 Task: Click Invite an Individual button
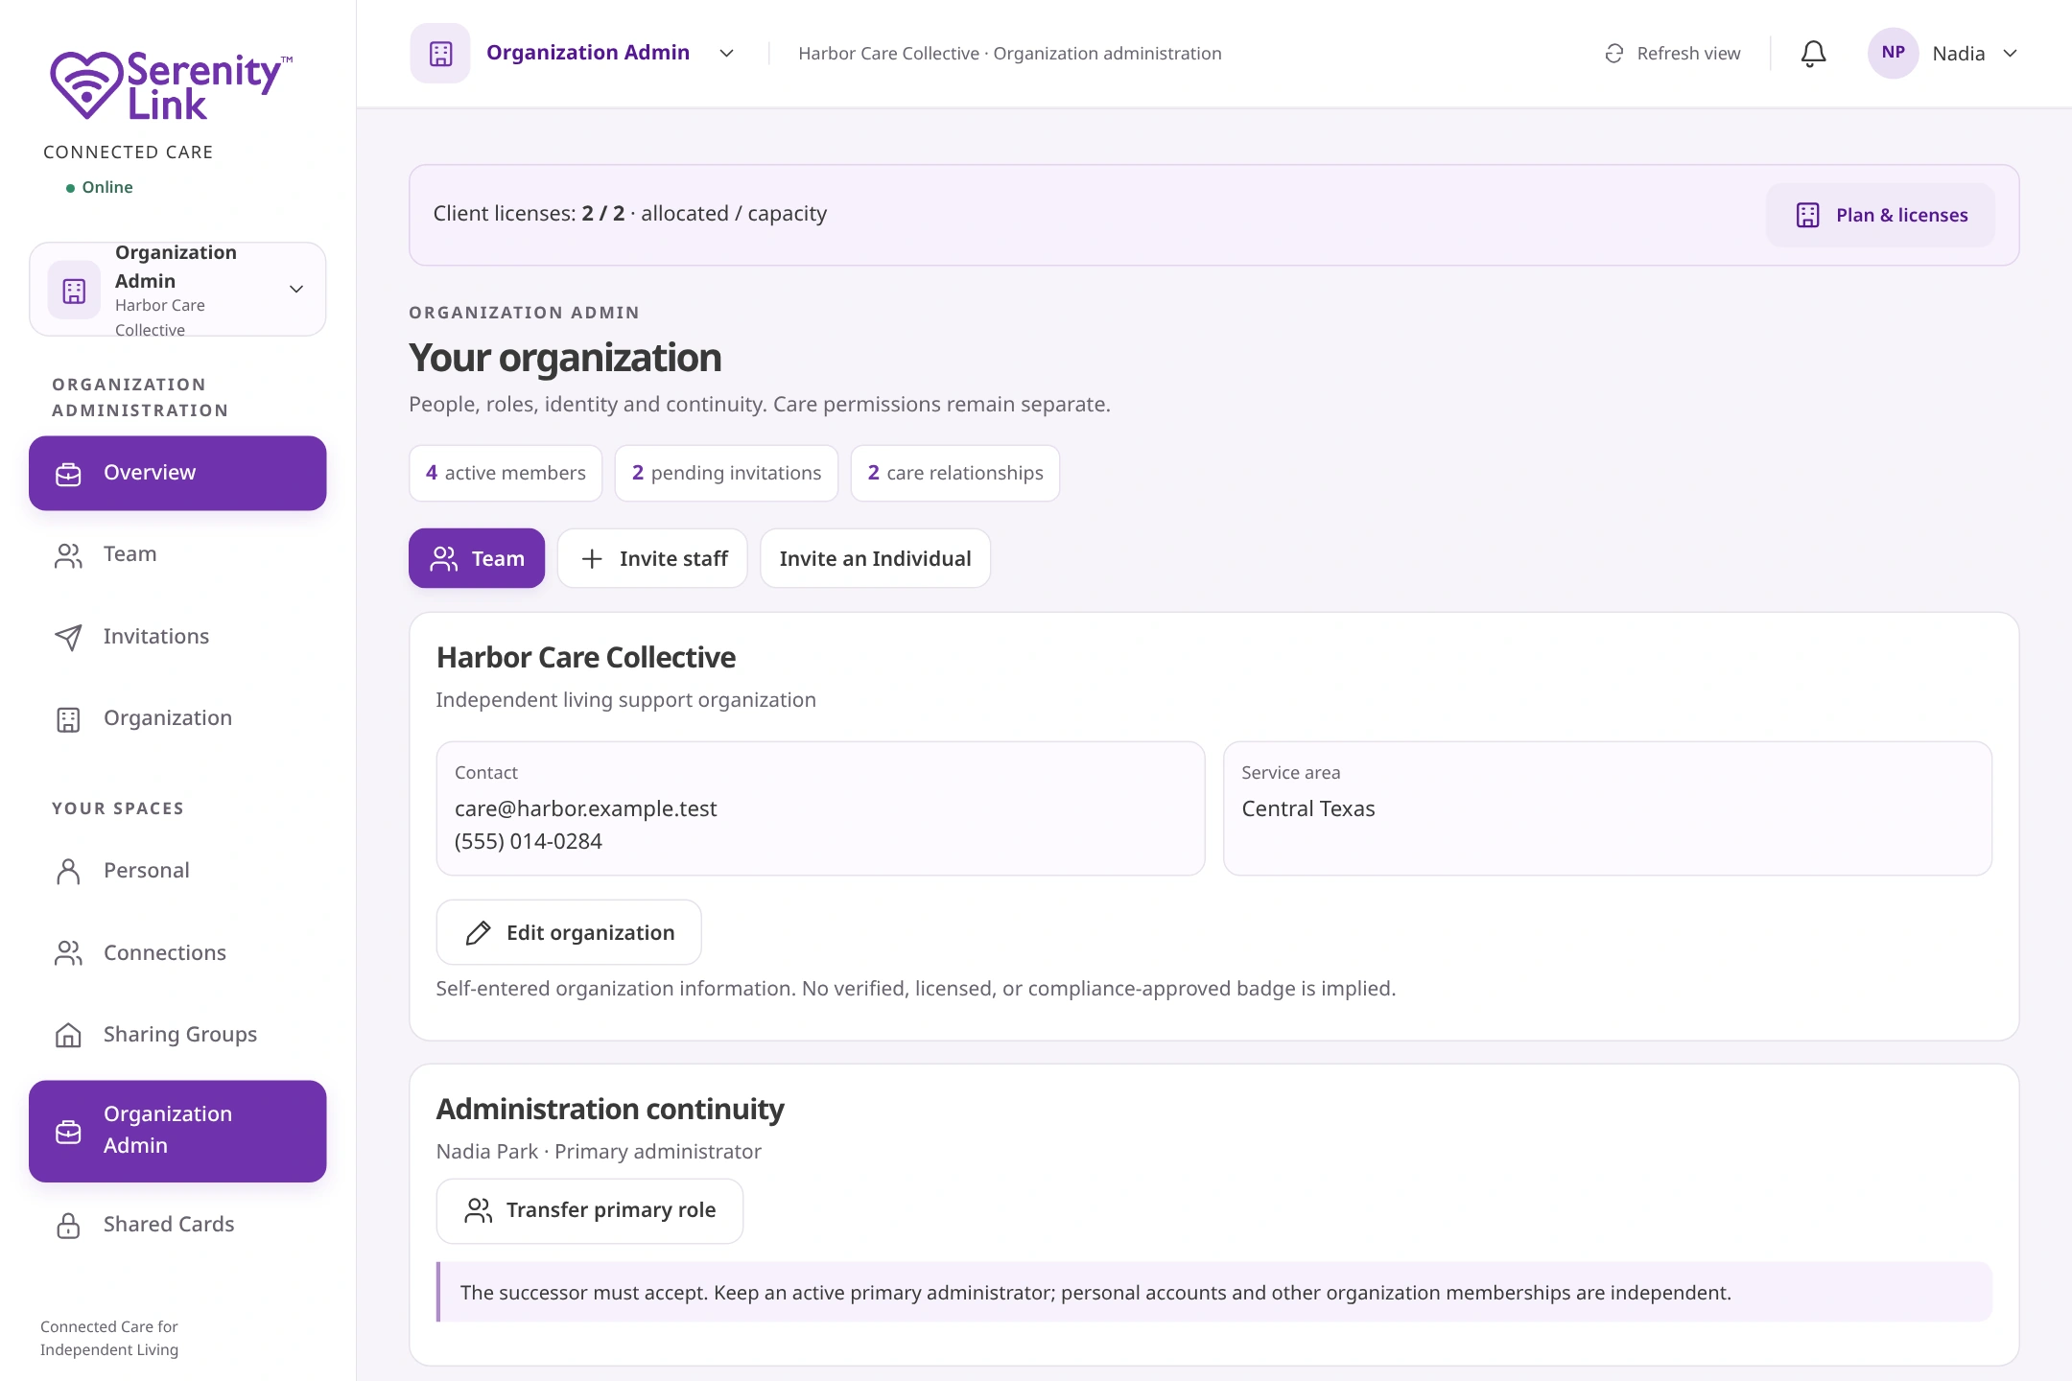pos(875,559)
